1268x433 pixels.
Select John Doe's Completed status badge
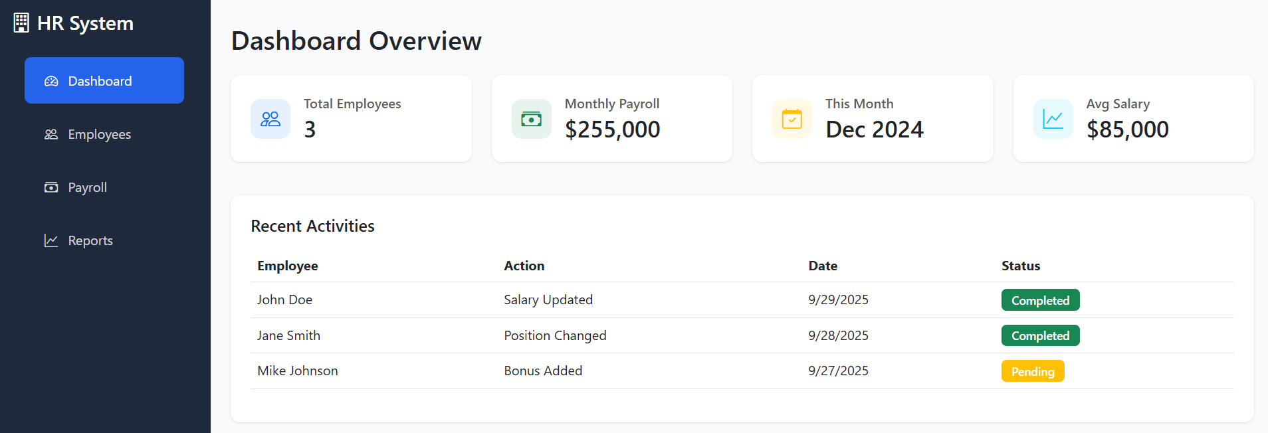pyautogui.click(x=1040, y=300)
